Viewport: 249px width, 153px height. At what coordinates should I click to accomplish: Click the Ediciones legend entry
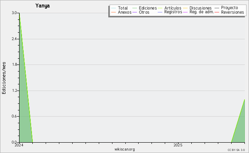[x=144, y=8]
